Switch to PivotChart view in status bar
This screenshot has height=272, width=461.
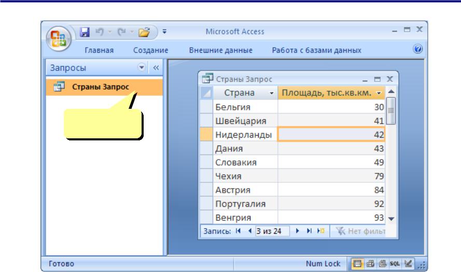click(x=383, y=264)
